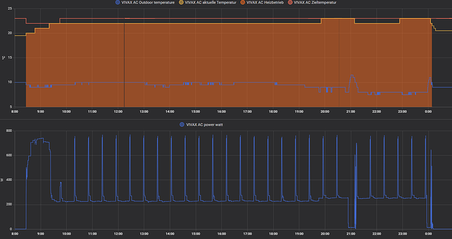Click the 12:00 tick on the temperature chart axis
This screenshot has height=239, width=452.
point(118,112)
